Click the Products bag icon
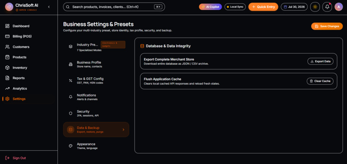The width and height of the screenshot is (347, 164). pyautogui.click(x=7, y=57)
